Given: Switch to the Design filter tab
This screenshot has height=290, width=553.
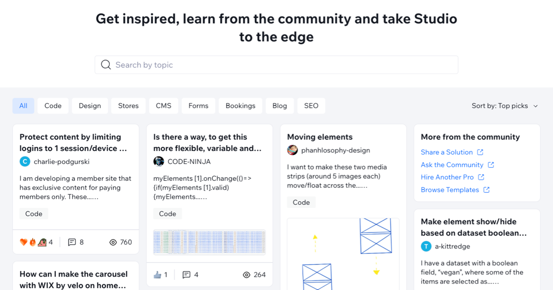Looking at the screenshot, I should (90, 105).
